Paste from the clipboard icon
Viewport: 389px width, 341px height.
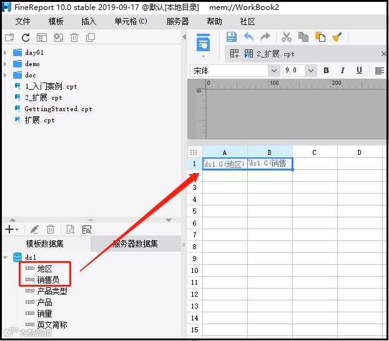320,37
